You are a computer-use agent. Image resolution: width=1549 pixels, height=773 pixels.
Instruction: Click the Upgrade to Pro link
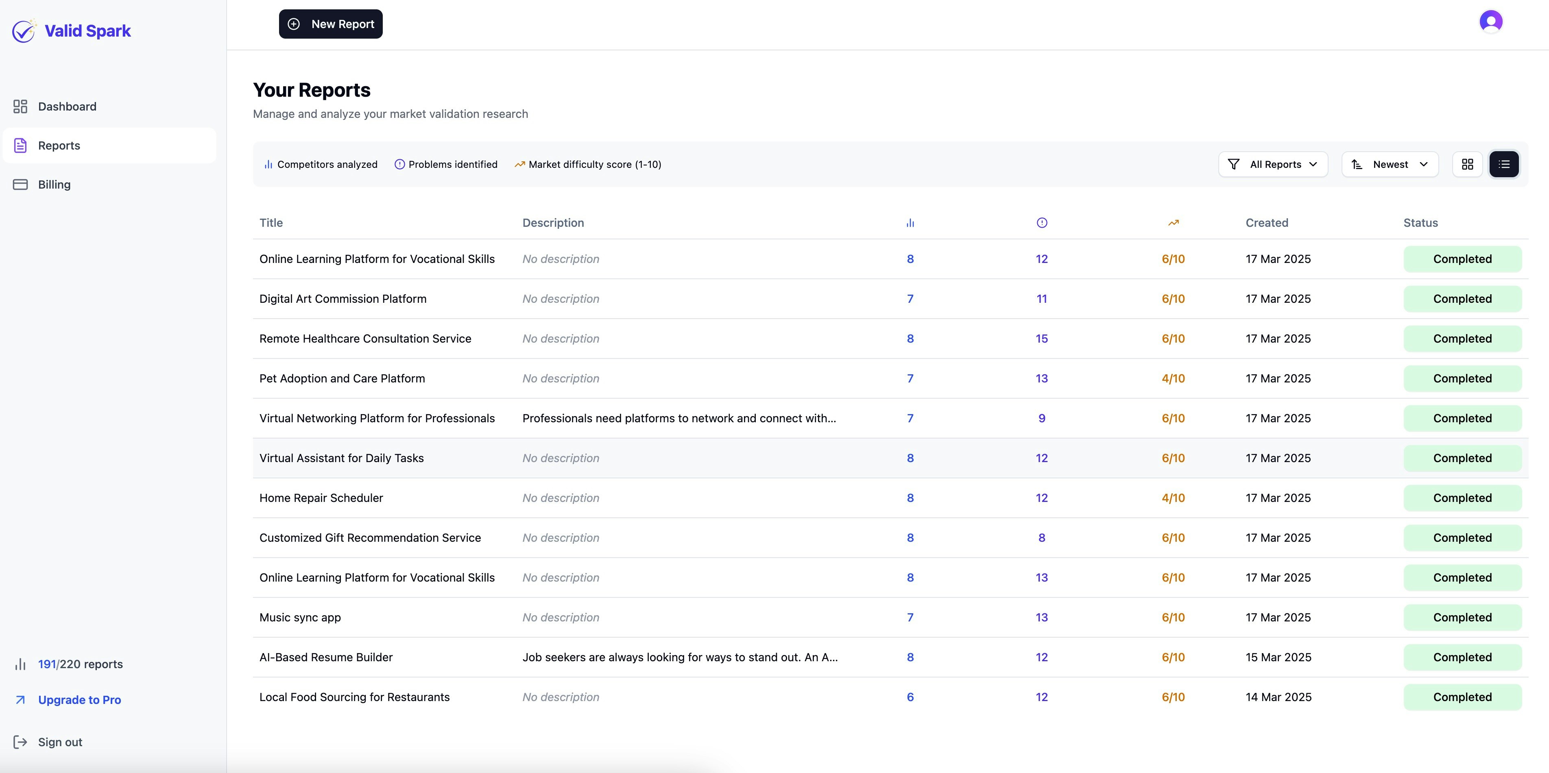(x=79, y=700)
